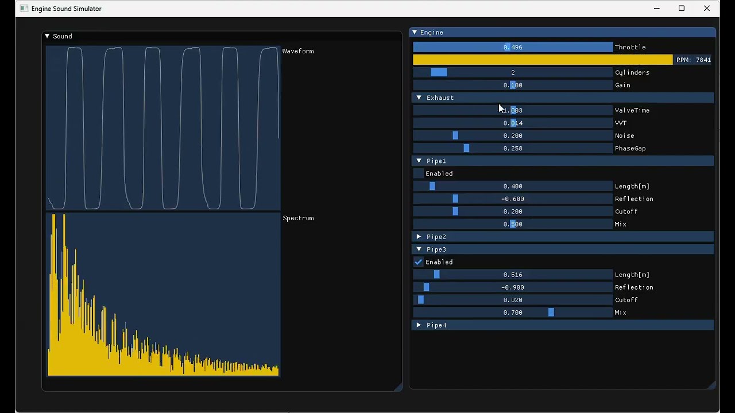The width and height of the screenshot is (735, 413).
Task: Click the Sound panel resize grip
Action: click(x=398, y=387)
